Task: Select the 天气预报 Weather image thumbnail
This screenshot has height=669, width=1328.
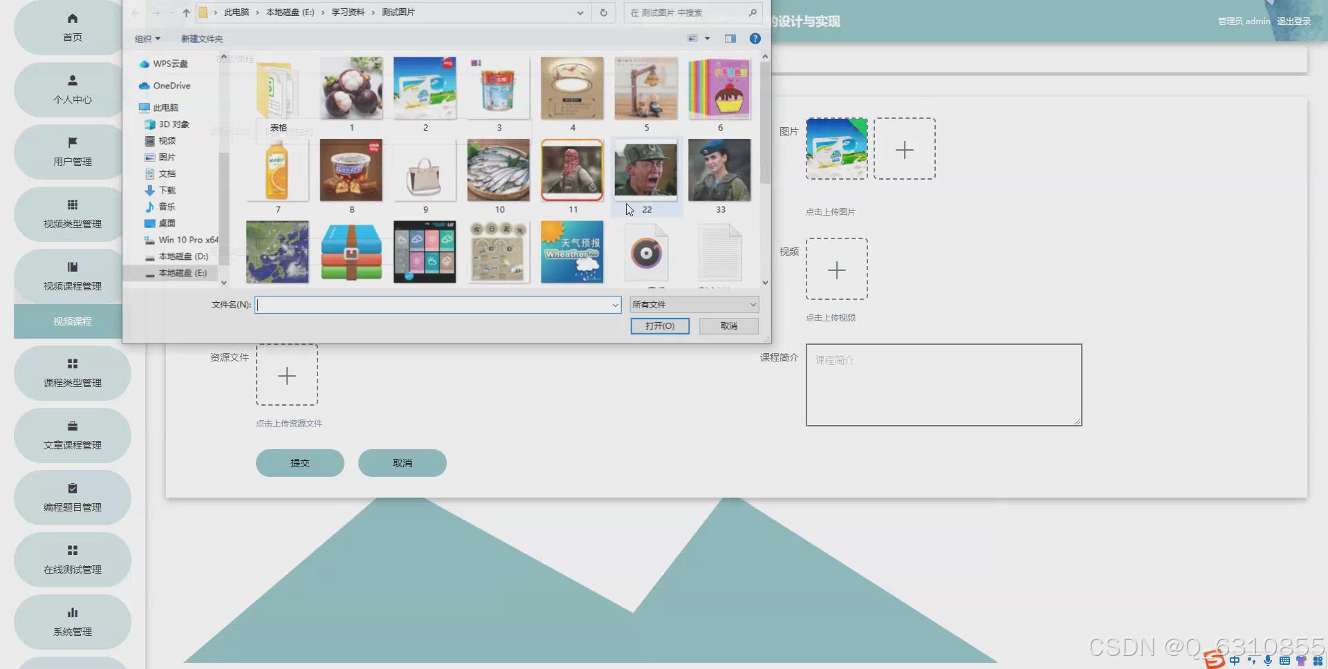Action: point(572,252)
